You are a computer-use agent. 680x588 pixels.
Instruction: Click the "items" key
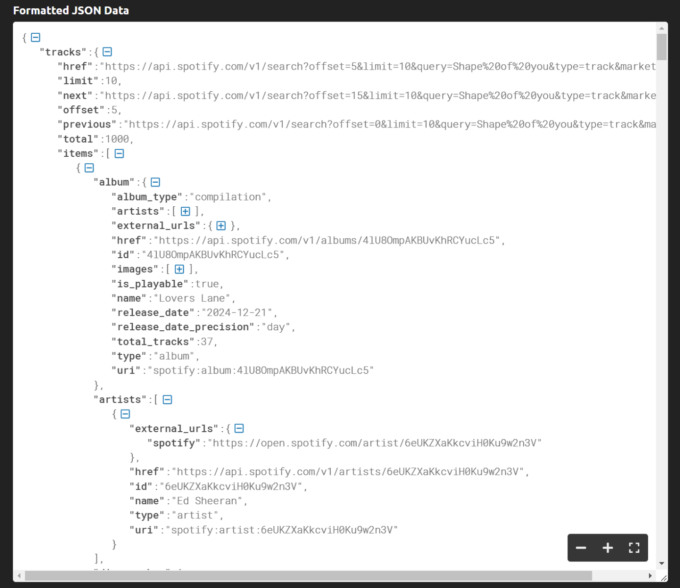pos(78,153)
